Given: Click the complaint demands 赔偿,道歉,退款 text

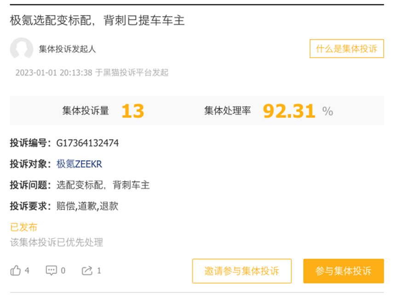Looking at the screenshot, I should pyautogui.click(x=87, y=206).
